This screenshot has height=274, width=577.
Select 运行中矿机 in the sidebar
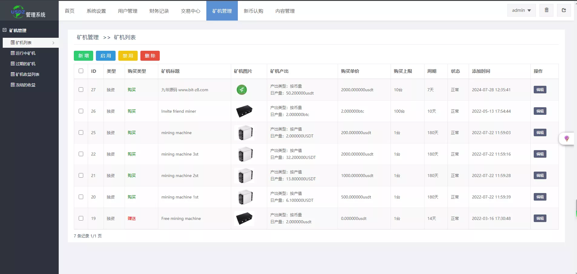(x=26, y=53)
